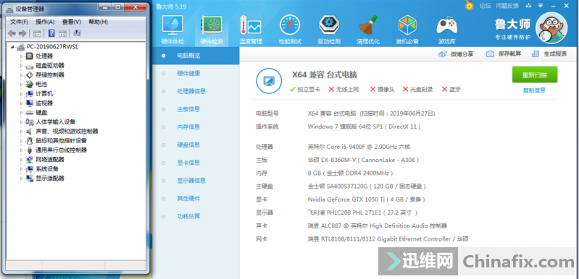The width and height of the screenshot is (579, 279).
Task: Select 内存信息 sidebar tab
Action: 196,127
